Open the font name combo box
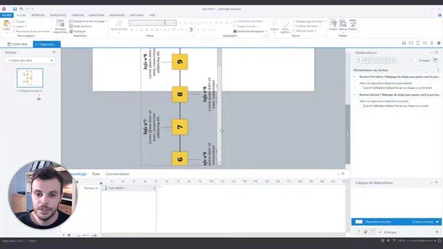443x249 pixels. click(147, 23)
